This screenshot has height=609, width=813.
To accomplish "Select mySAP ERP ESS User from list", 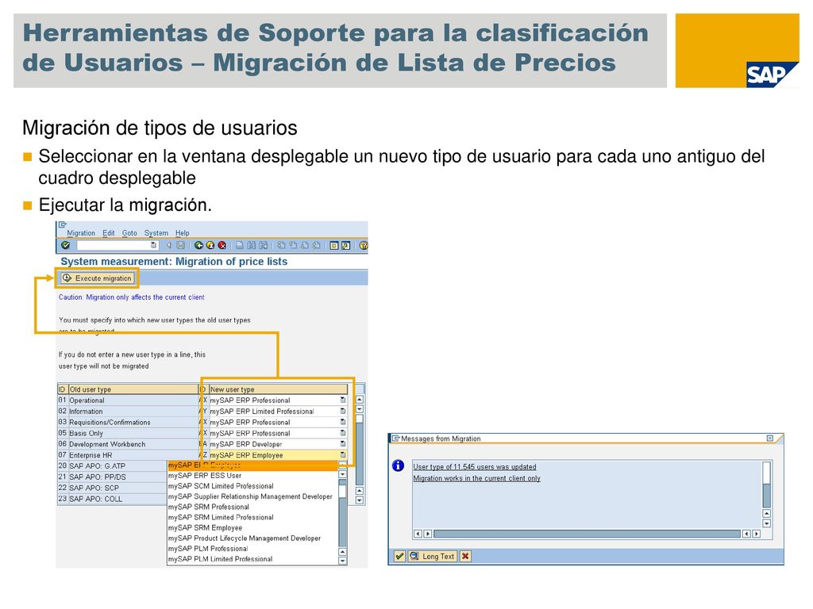I will 252,476.
